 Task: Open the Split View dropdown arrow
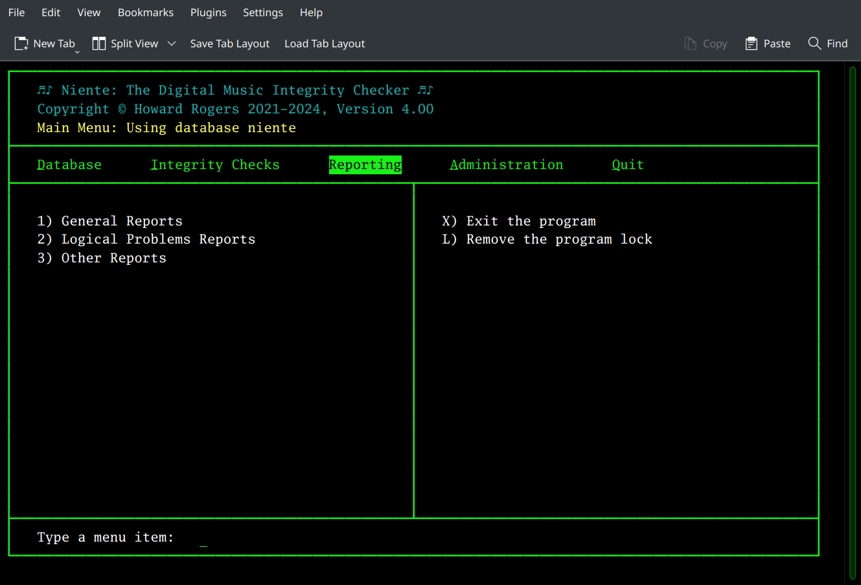pos(172,43)
